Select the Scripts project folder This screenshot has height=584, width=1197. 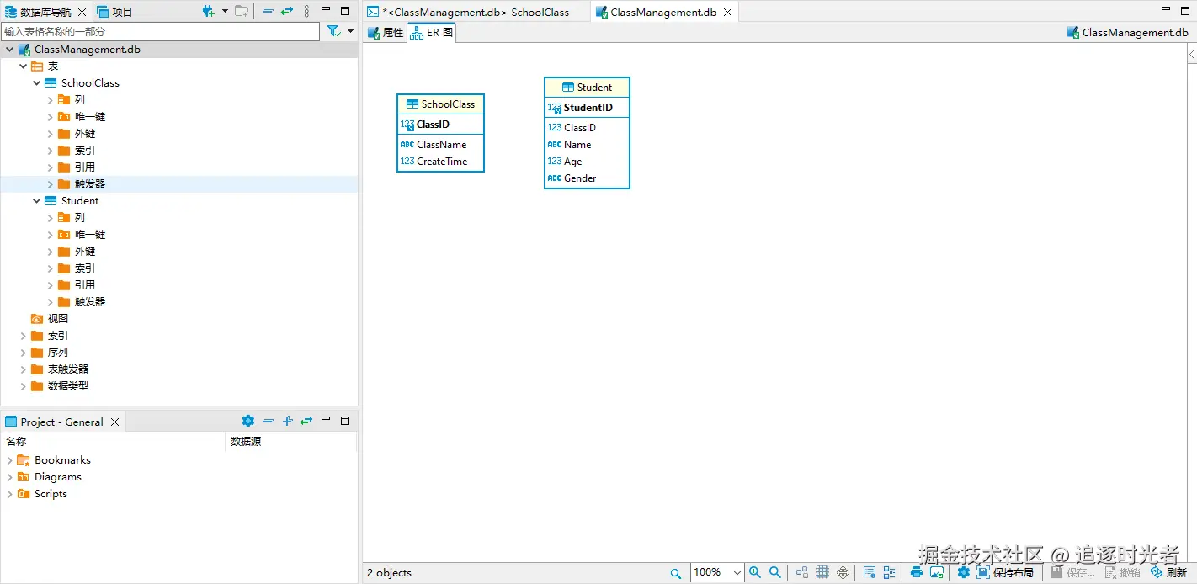(51, 493)
